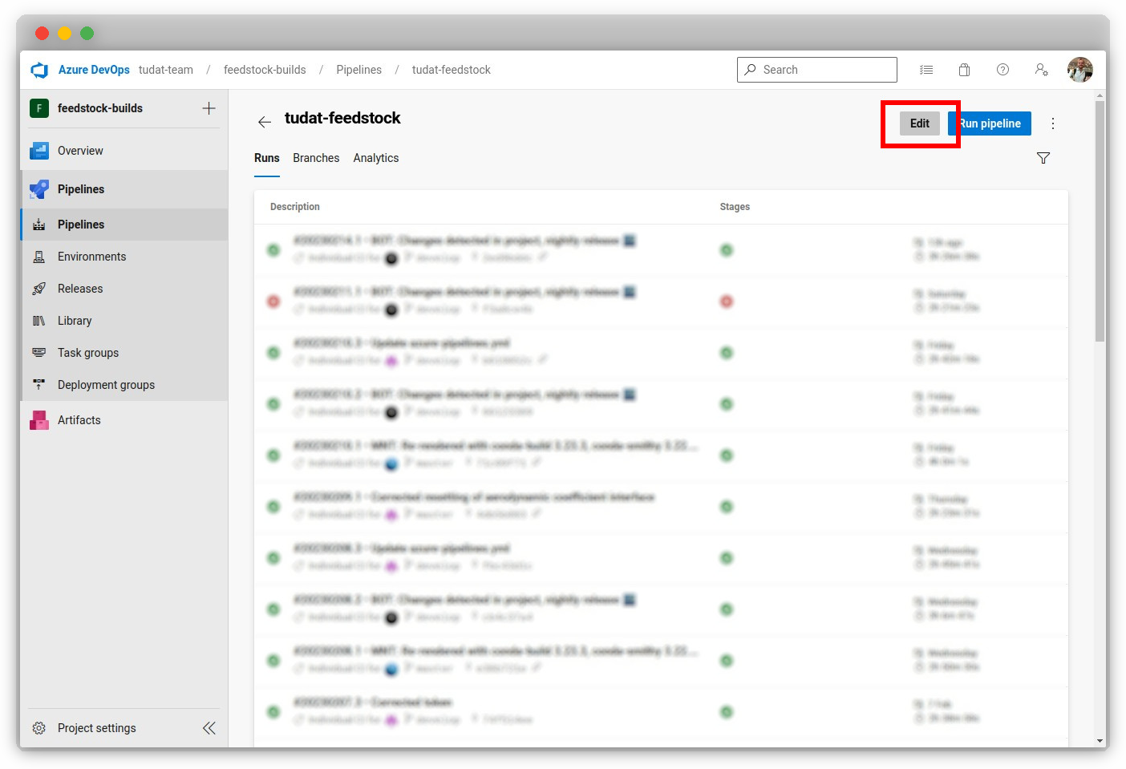Click the Run pipeline button
The image size is (1126, 769).
(990, 123)
